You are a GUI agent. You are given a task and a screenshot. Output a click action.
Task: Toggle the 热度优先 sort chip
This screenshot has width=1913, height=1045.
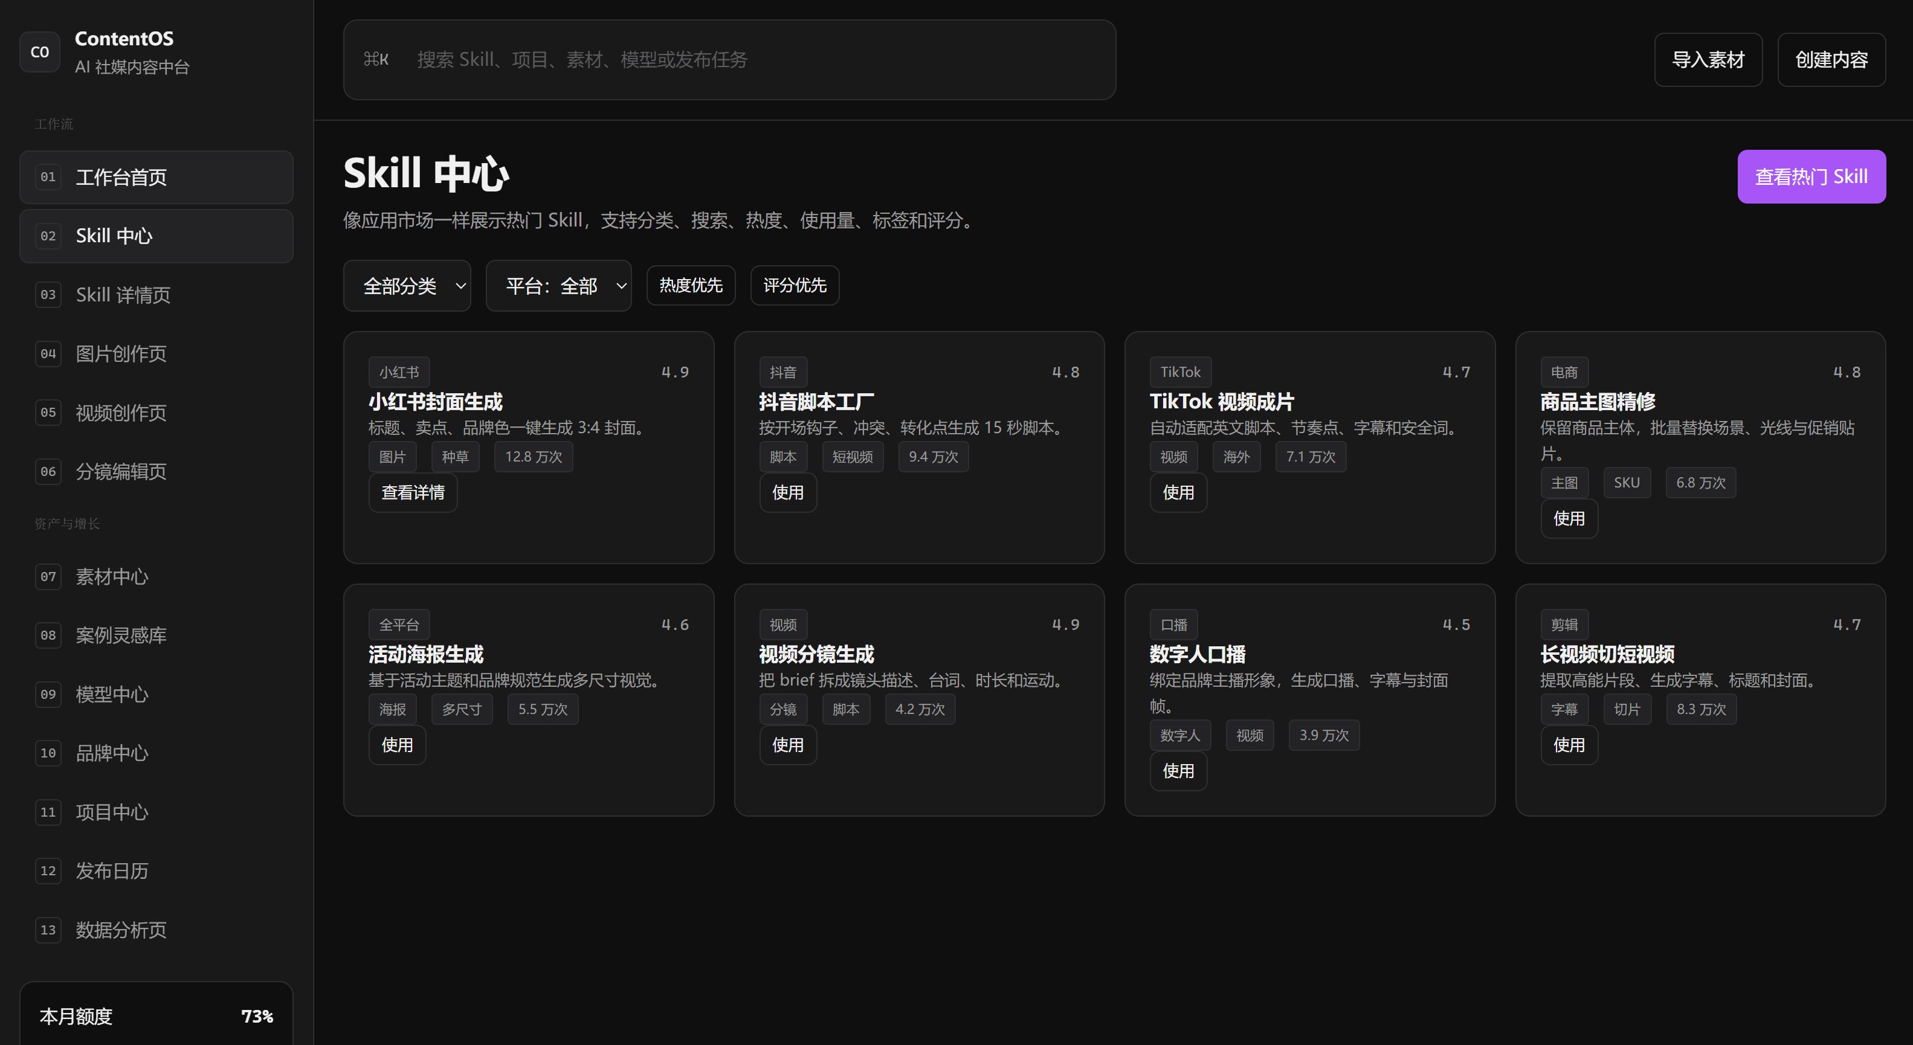[691, 285]
